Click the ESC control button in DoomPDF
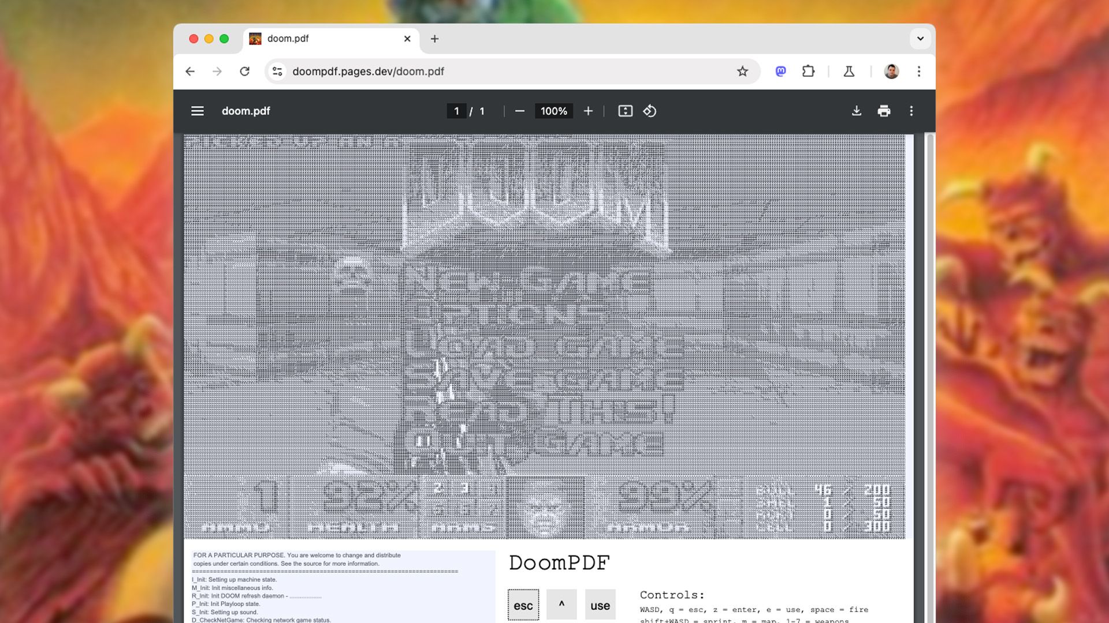This screenshot has height=623, width=1109. (x=523, y=605)
